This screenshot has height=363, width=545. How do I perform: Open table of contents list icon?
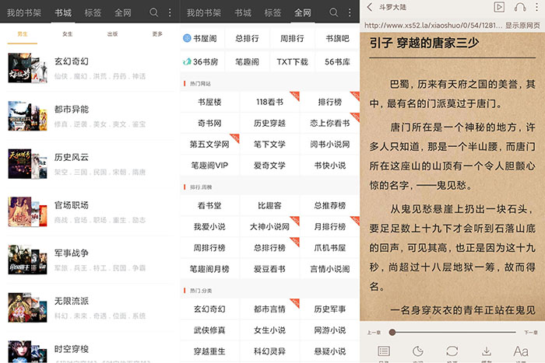(x=383, y=351)
